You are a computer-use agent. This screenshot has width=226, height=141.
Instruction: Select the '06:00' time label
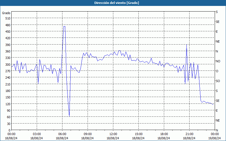click(62, 134)
